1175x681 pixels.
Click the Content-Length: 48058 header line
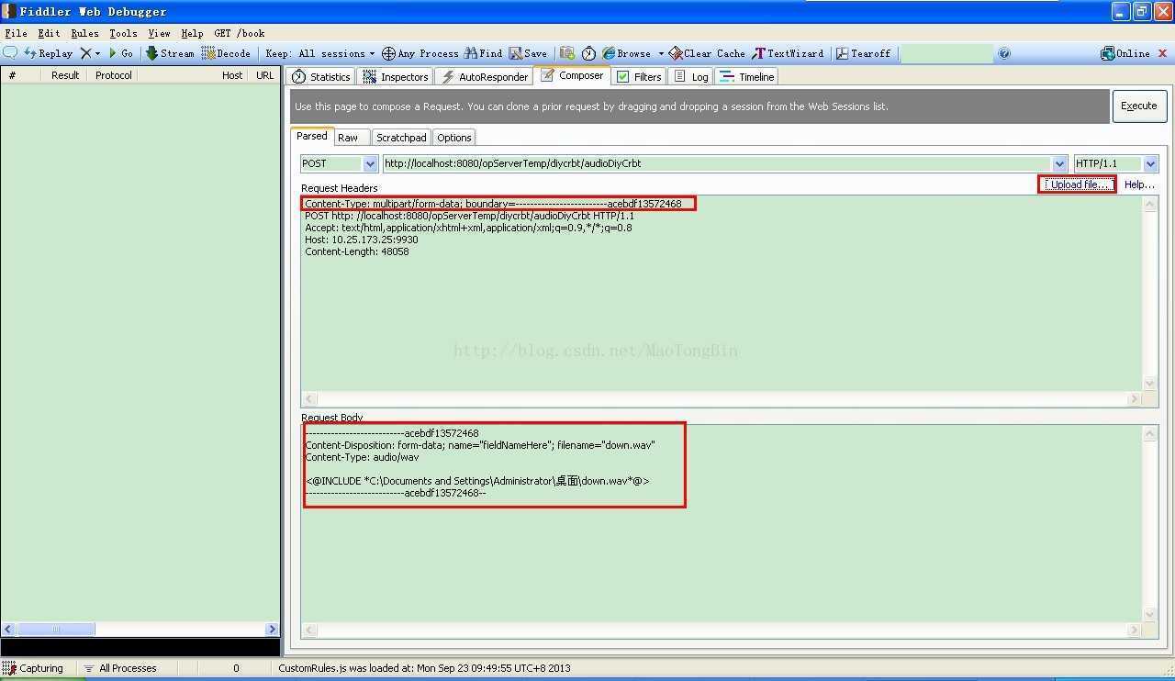coord(357,251)
